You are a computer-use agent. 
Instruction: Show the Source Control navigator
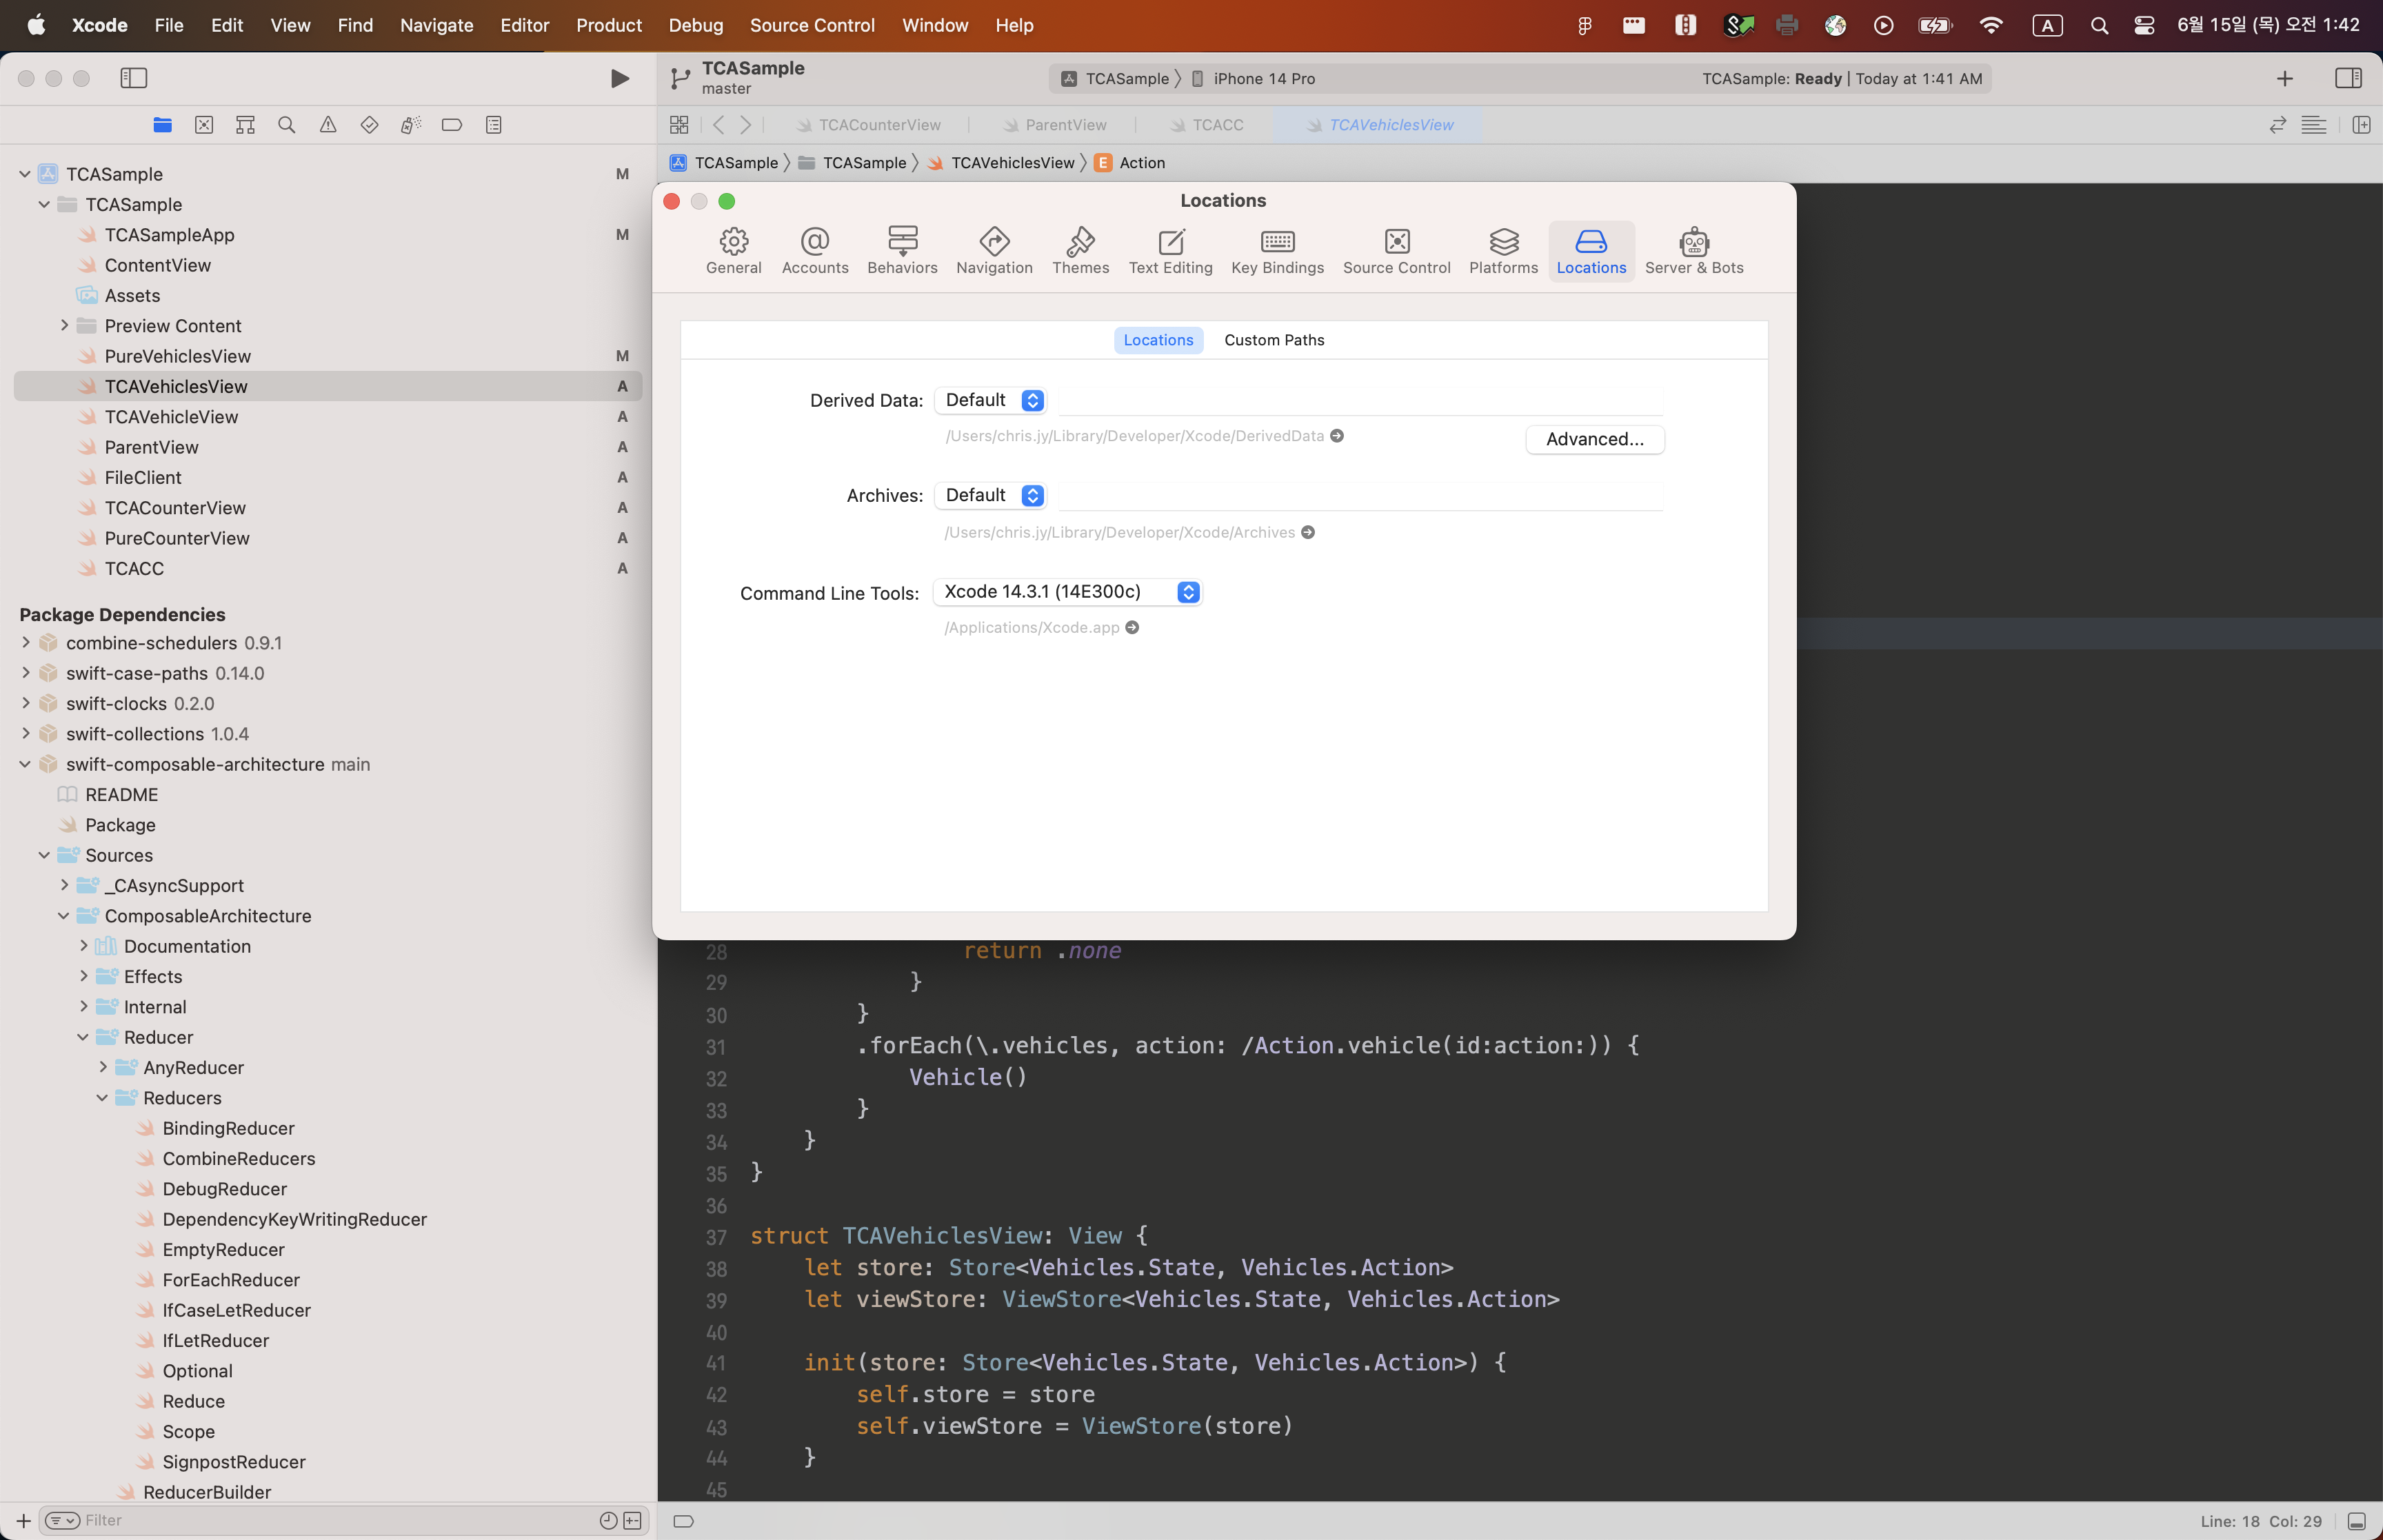[204, 125]
